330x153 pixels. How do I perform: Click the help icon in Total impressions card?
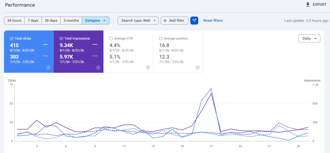pos(98,68)
